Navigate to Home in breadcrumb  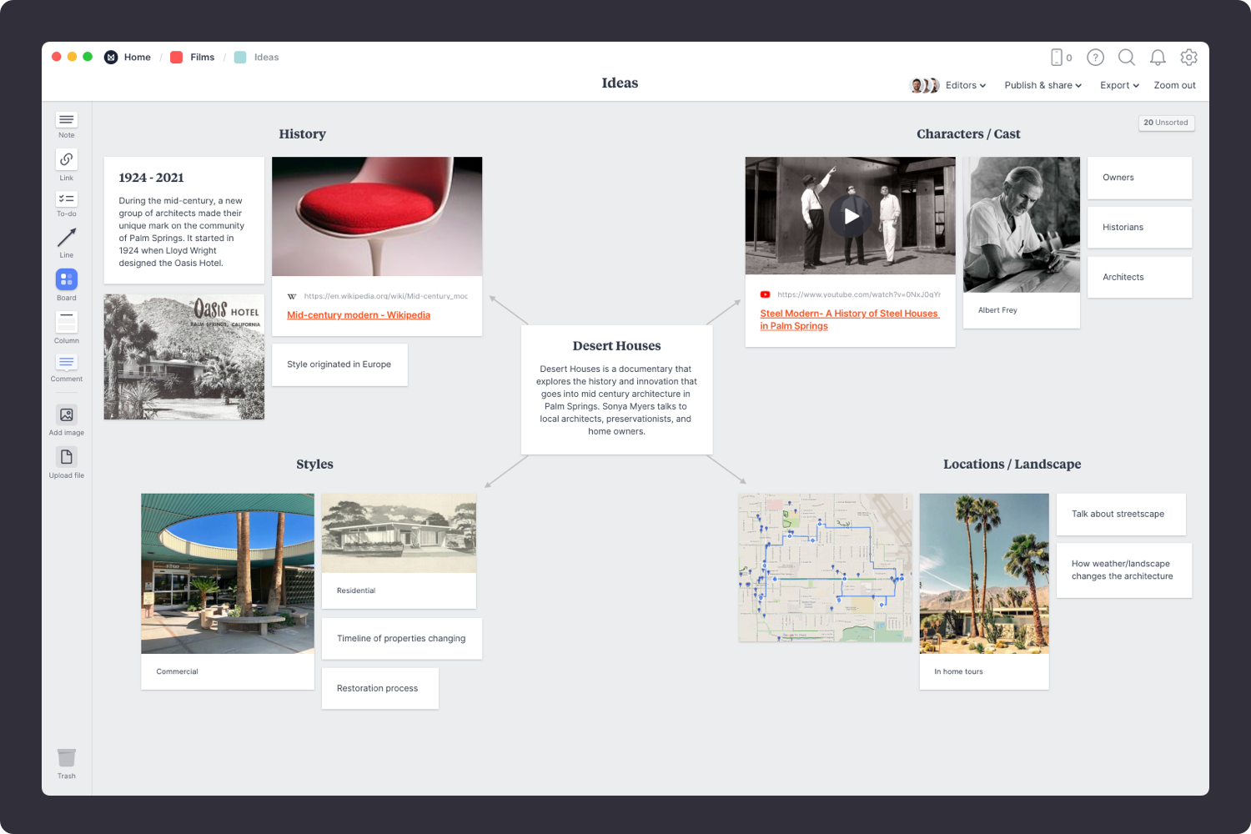pos(137,58)
